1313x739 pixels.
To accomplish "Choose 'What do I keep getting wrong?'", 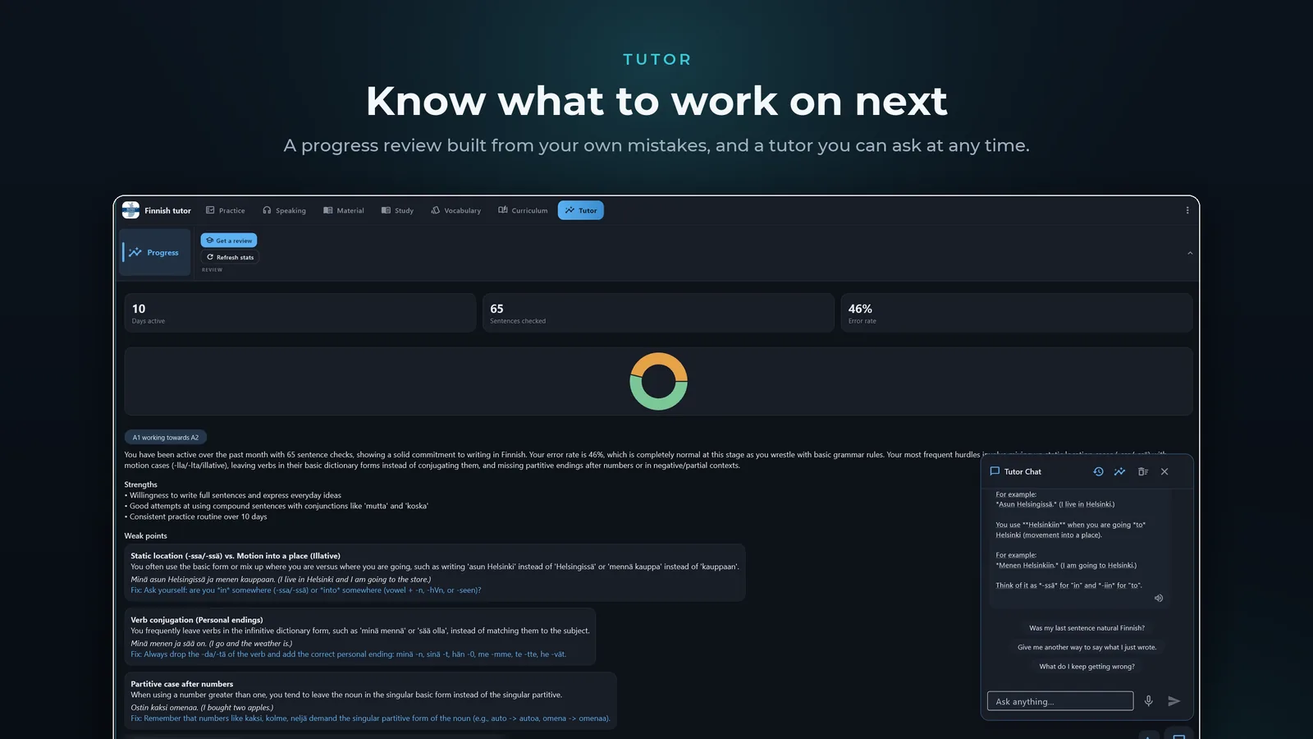I will pos(1087,667).
